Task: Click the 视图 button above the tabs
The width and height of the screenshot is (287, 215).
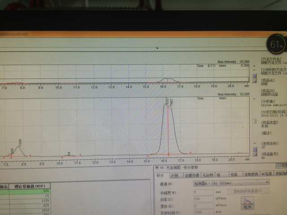Action: tap(282, 166)
